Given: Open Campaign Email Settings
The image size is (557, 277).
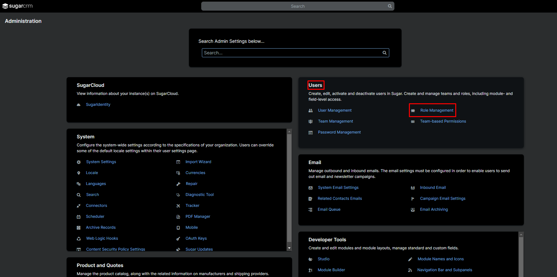Looking at the screenshot, I should tap(443, 199).
